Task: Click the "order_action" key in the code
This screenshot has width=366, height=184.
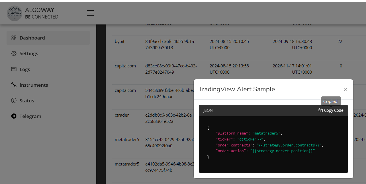Action: coord(230,151)
